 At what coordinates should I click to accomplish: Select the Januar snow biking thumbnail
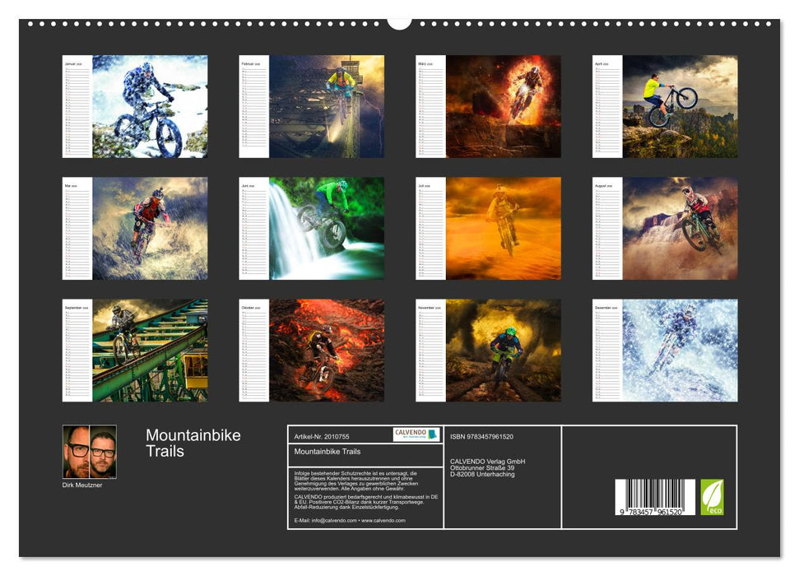tap(134, 107)
